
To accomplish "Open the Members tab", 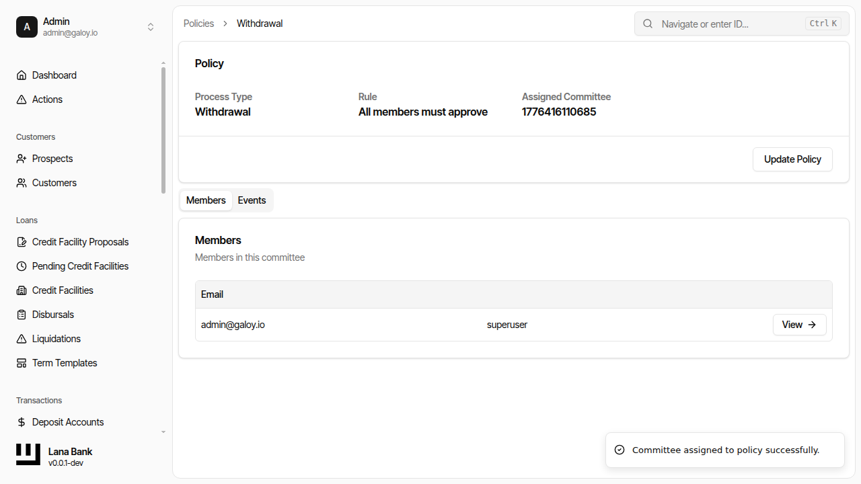I will coord(206,200).
